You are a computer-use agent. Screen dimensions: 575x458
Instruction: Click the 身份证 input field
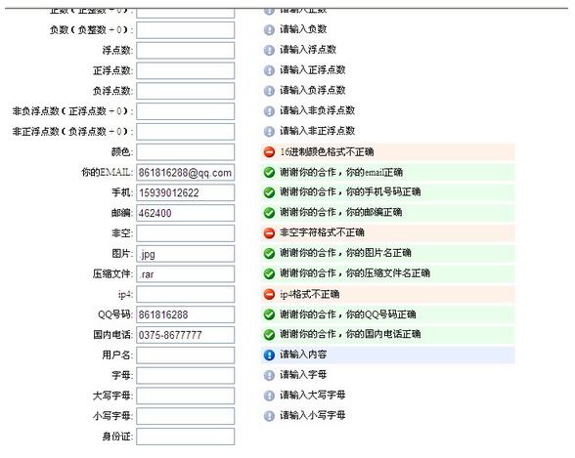185,437
